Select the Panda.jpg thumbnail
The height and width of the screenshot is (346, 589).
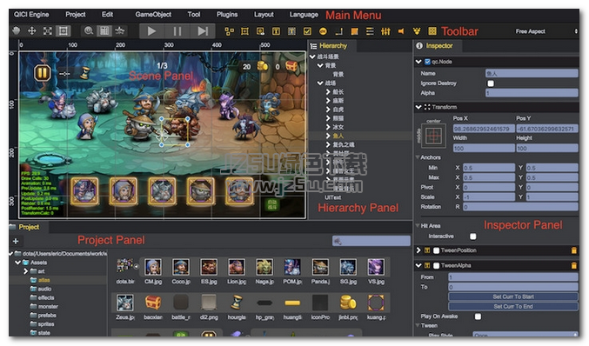(x=320, y=271)
